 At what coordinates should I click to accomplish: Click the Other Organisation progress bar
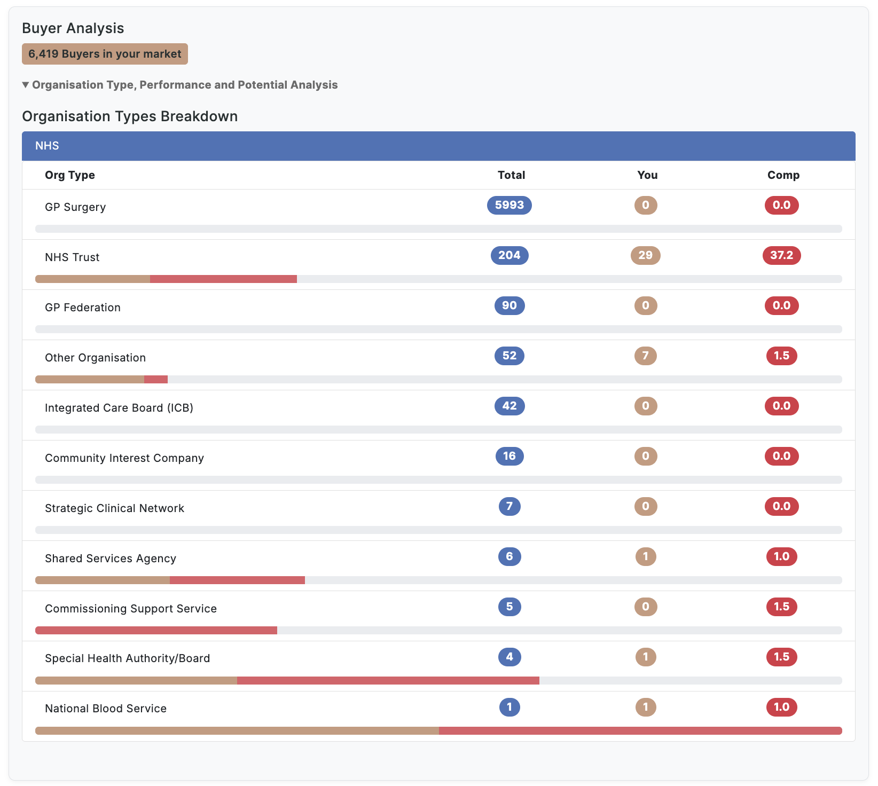pos(438,380)
